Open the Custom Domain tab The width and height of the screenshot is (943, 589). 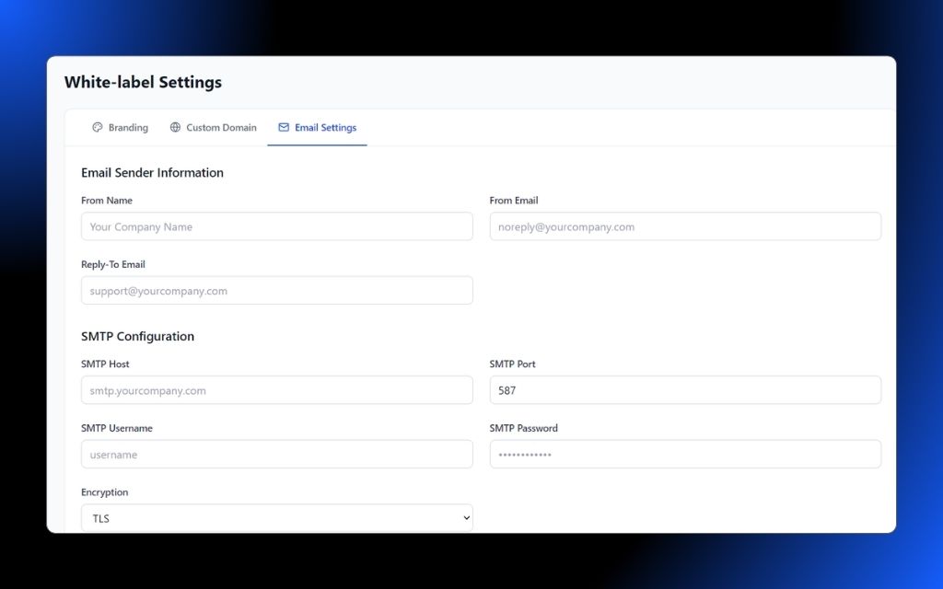tap(213, 127)
